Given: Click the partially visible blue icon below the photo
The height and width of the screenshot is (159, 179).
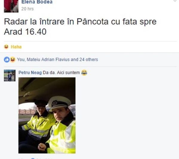Looking at the screenshot, I should (33, 158).
